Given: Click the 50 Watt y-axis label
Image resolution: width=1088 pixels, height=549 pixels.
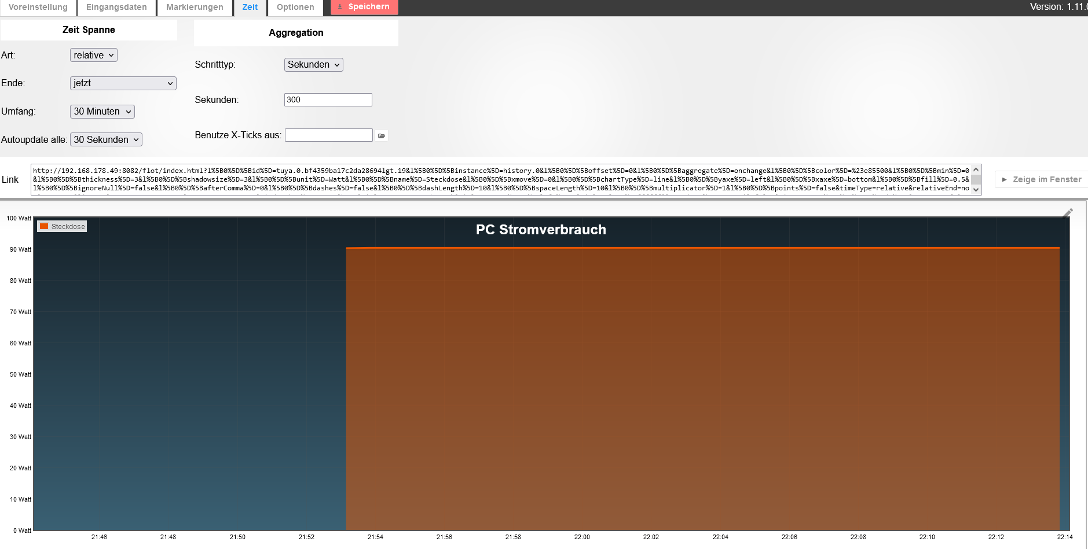Looking at the screenshot, I should point(20,374).
